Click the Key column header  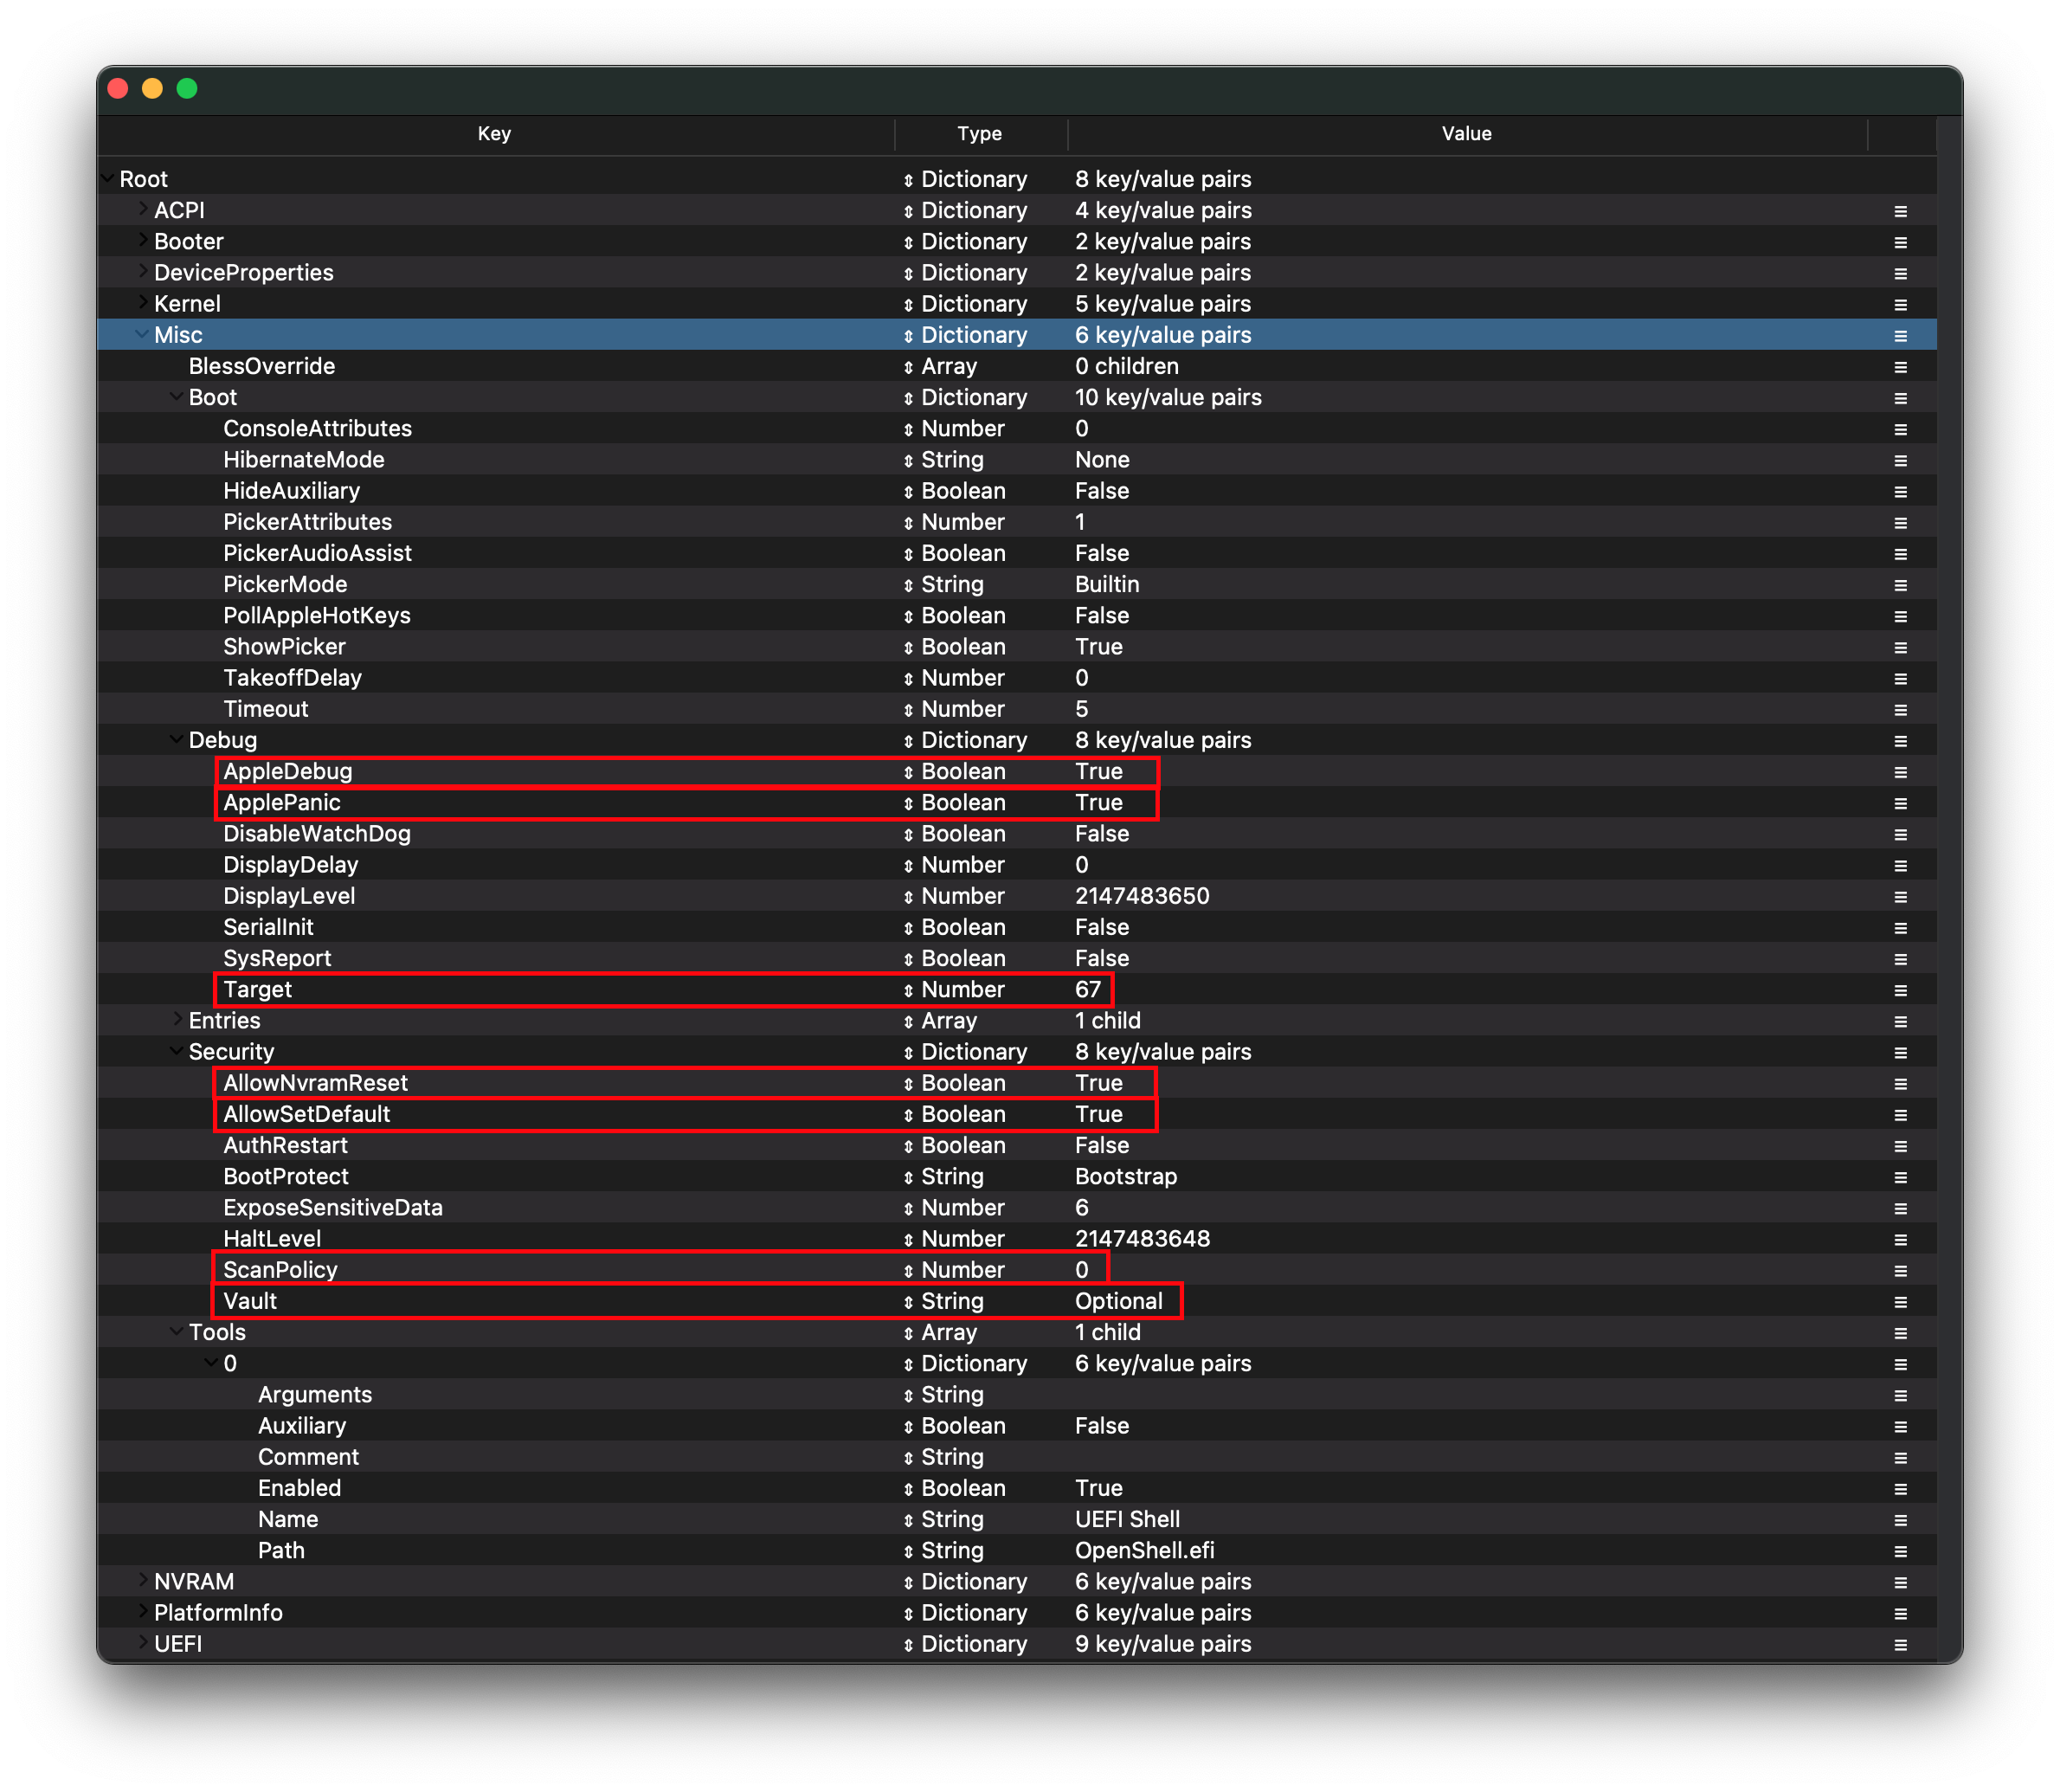coord(494,134)
